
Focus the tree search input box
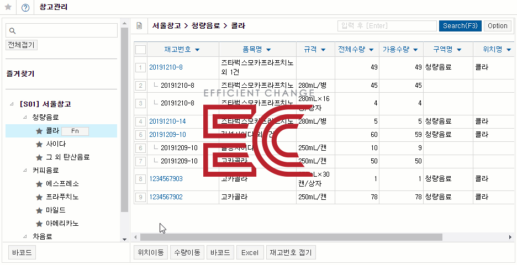62,30
